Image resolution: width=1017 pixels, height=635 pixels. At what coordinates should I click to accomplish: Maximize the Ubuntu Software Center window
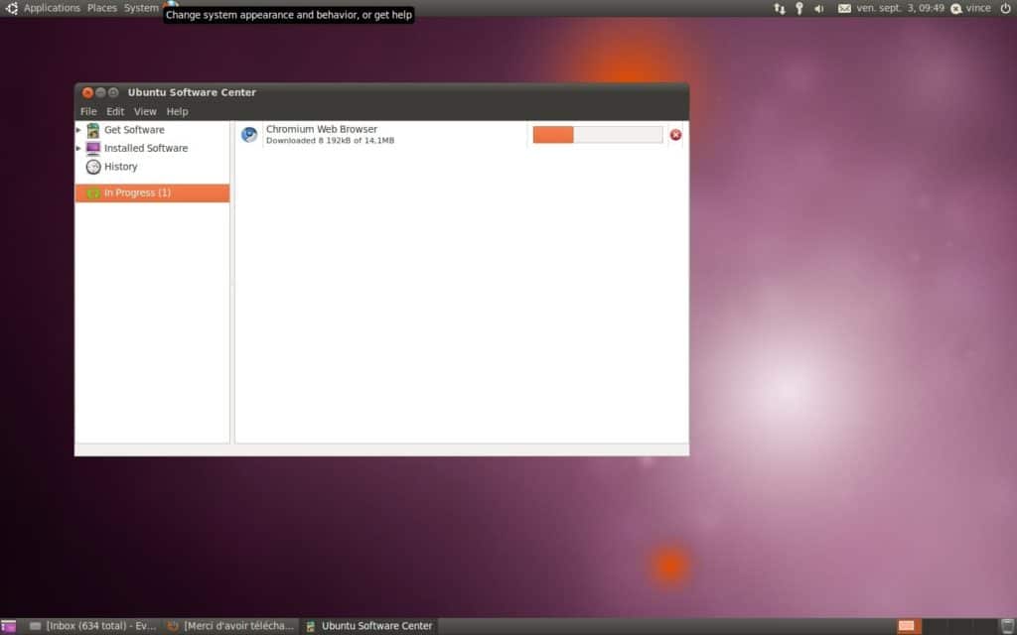coord(113,92)
